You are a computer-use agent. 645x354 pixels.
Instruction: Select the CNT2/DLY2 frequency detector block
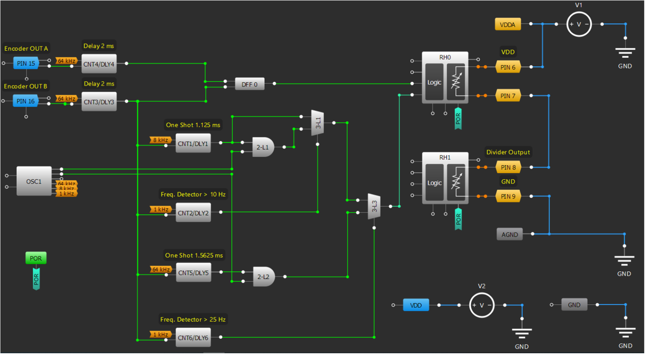[x=193, y=212]
